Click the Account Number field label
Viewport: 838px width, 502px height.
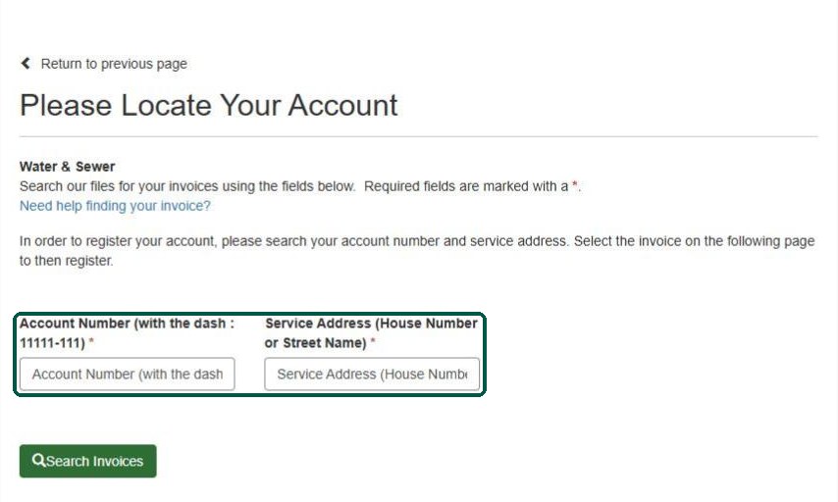(128, 333)
